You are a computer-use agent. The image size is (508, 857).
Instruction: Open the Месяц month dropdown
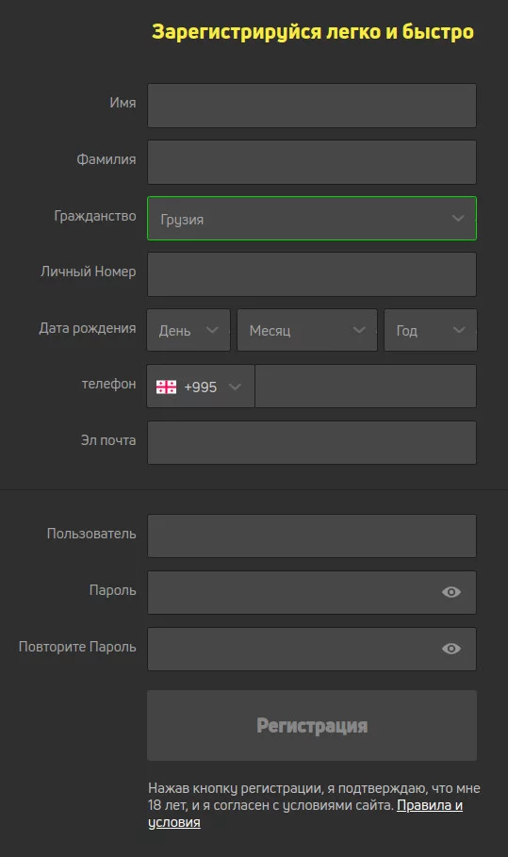[x=307, y=330]
